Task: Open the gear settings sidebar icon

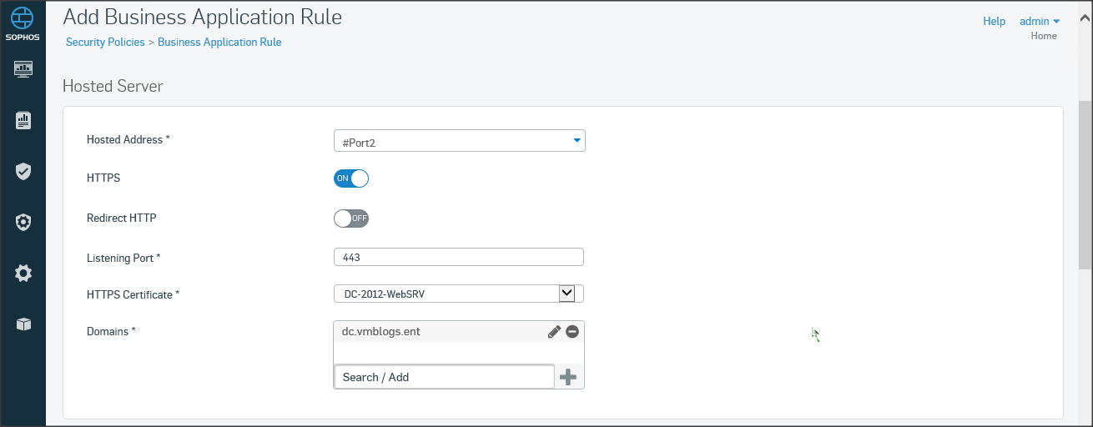Action: [x=23, y=273]
